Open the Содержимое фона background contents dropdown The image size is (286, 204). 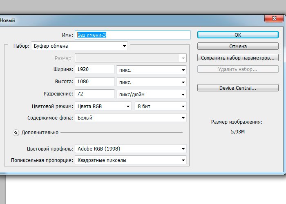[x=130, y=118]
